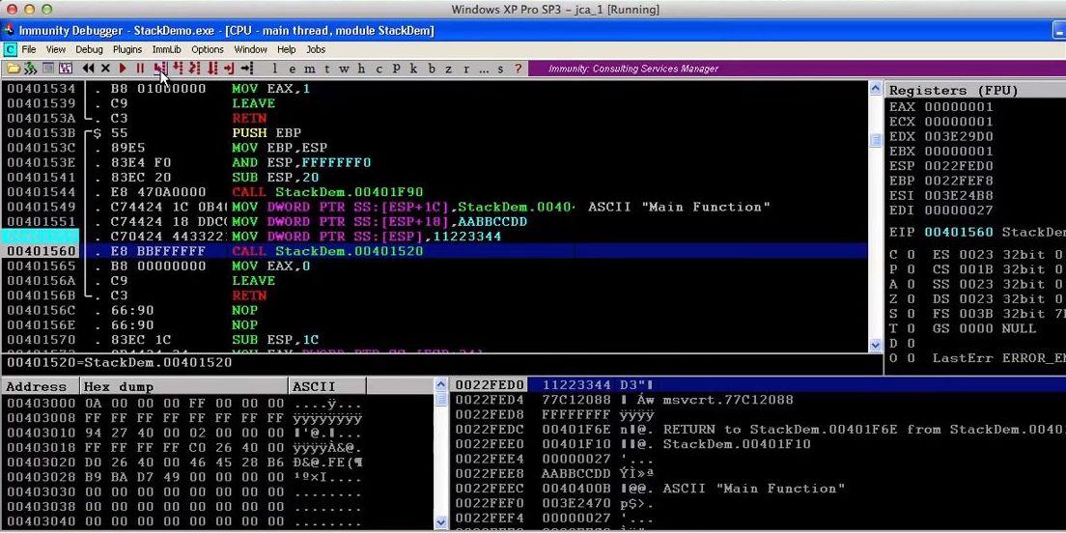Click disassembly pane scrollbar up arrow

point(876,89)
